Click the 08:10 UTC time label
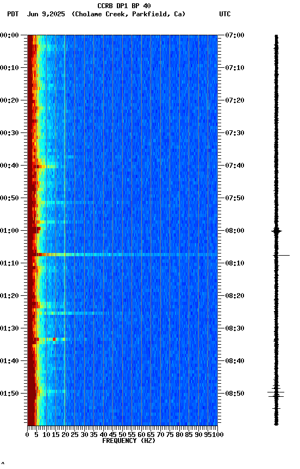The image size is (300, 469). pyautogui.click(x=235, y=263)
